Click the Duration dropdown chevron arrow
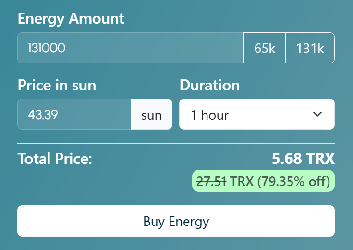Image resolution: width=353 pixels, height=250 pixels. tap(317, 114)
